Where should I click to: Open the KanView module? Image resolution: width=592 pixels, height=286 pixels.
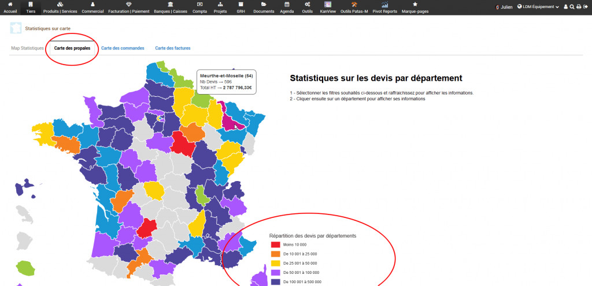click(x=328, y=5)
